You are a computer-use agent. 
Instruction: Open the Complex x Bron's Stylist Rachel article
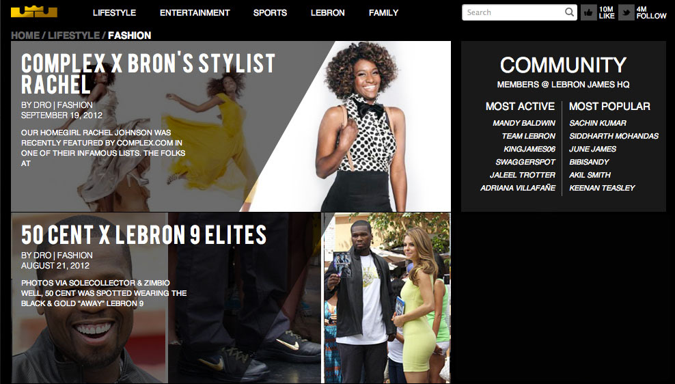pyautogui.click(x=148, y=73)
